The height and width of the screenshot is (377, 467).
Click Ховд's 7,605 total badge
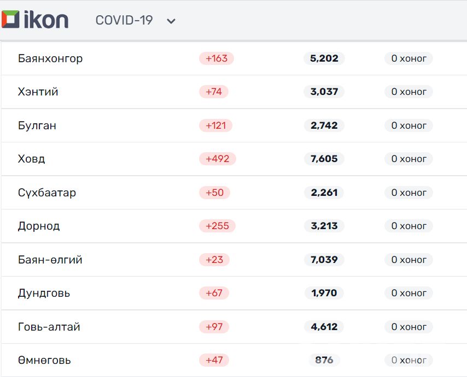click(x=324, y=159)
